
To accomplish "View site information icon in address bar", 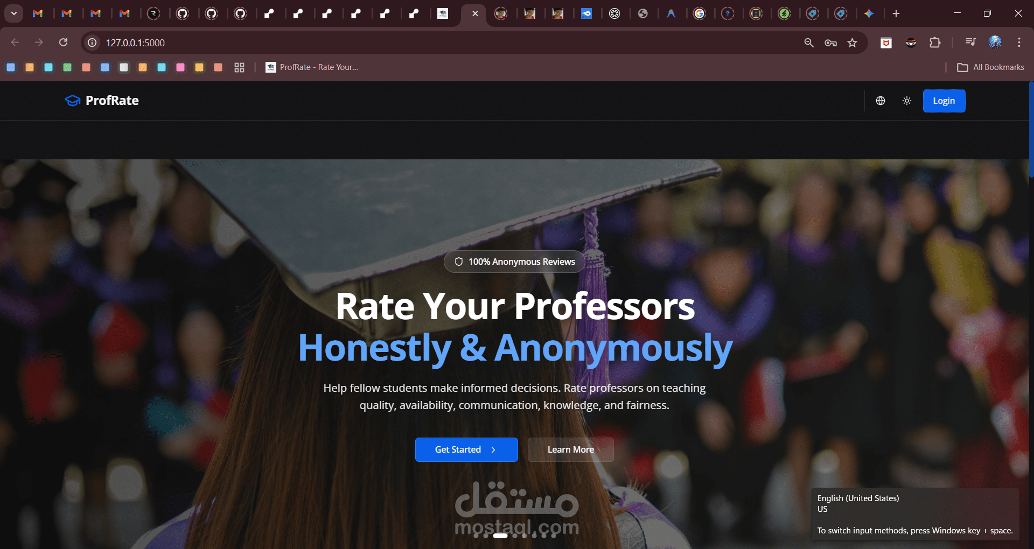I will (93, 43).
